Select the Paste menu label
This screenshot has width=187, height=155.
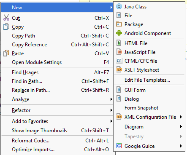pos(18,53)
